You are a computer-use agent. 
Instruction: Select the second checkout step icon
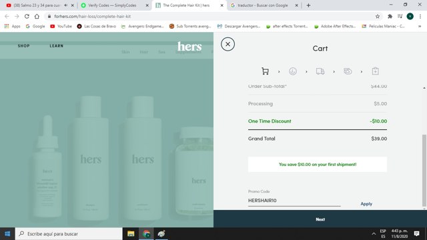[293, 71]
